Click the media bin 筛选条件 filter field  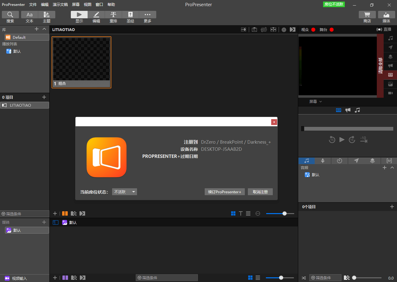[x=167, y=278]
